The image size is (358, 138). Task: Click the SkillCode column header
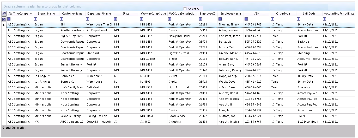tap(309, 14)
